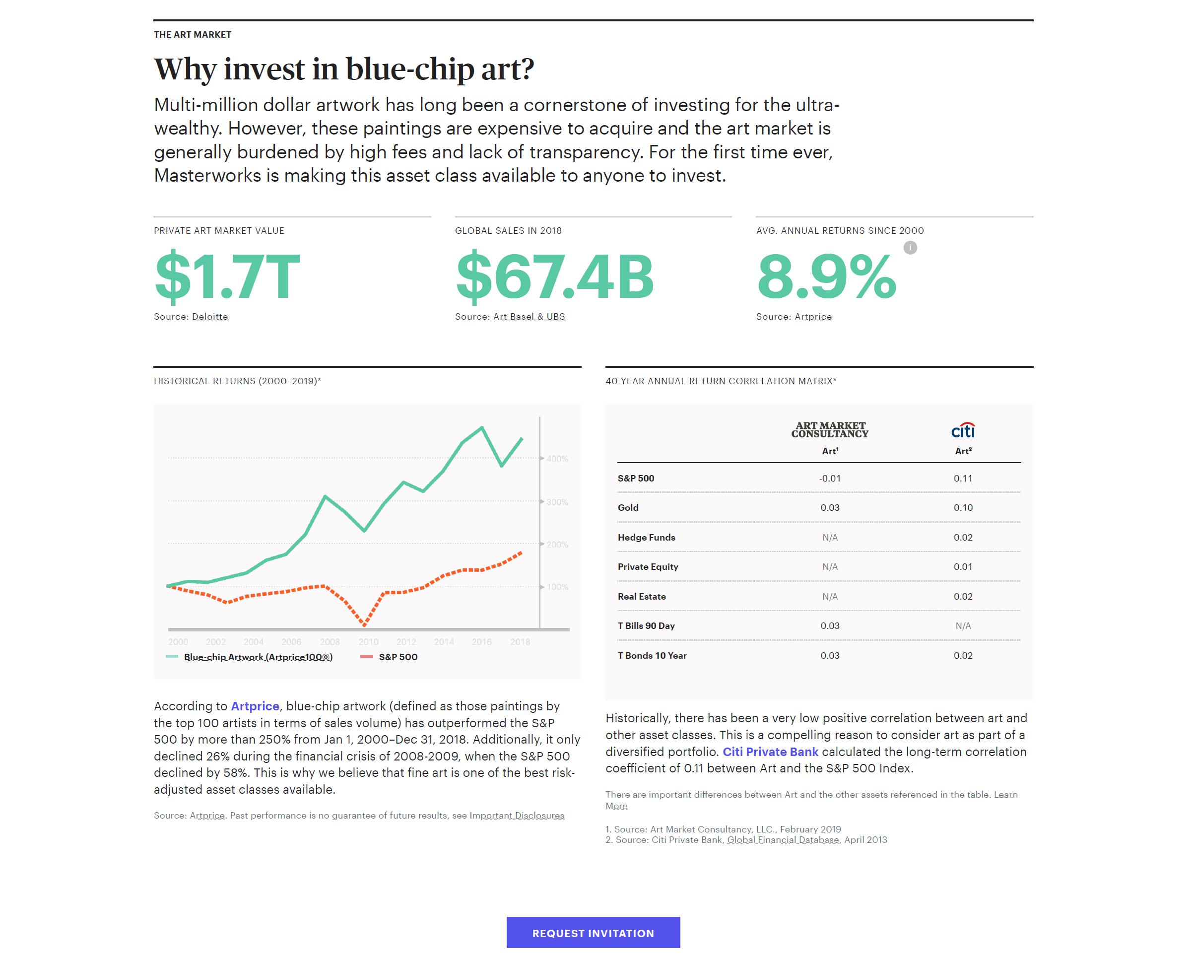Click the 400% marker on chart axis
This screenshot has height=965, width=1193.
[557, 459]
